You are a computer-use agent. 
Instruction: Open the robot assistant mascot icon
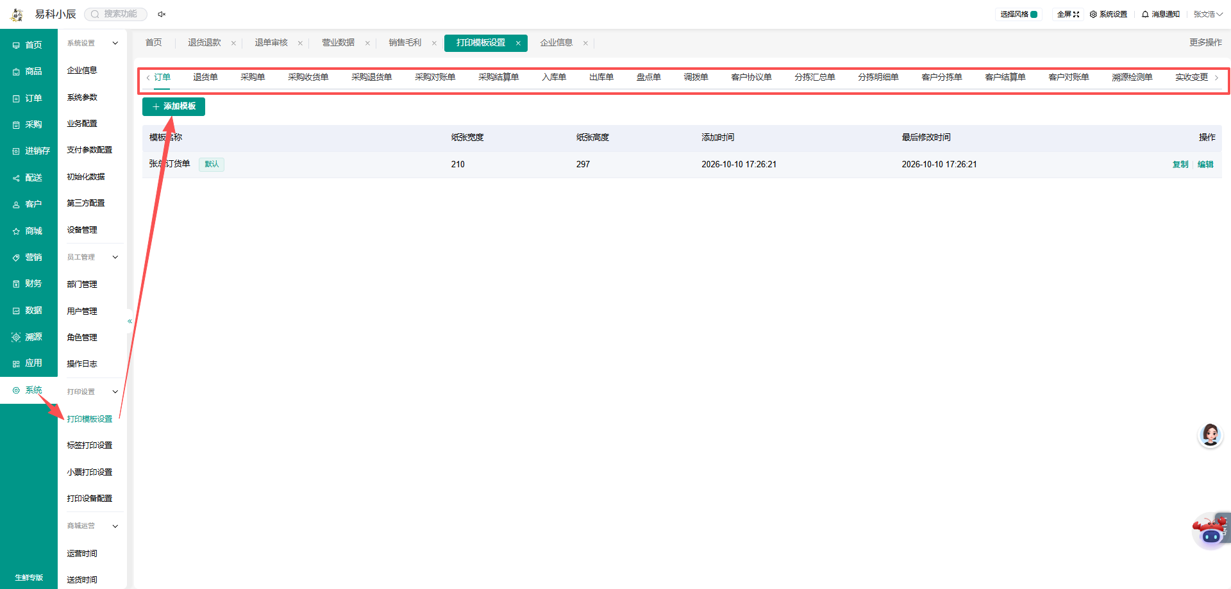click(1210, 531)
